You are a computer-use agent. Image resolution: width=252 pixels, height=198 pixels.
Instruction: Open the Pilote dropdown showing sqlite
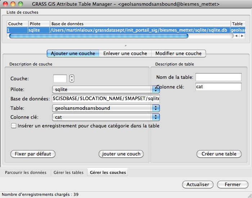point(106,89)
